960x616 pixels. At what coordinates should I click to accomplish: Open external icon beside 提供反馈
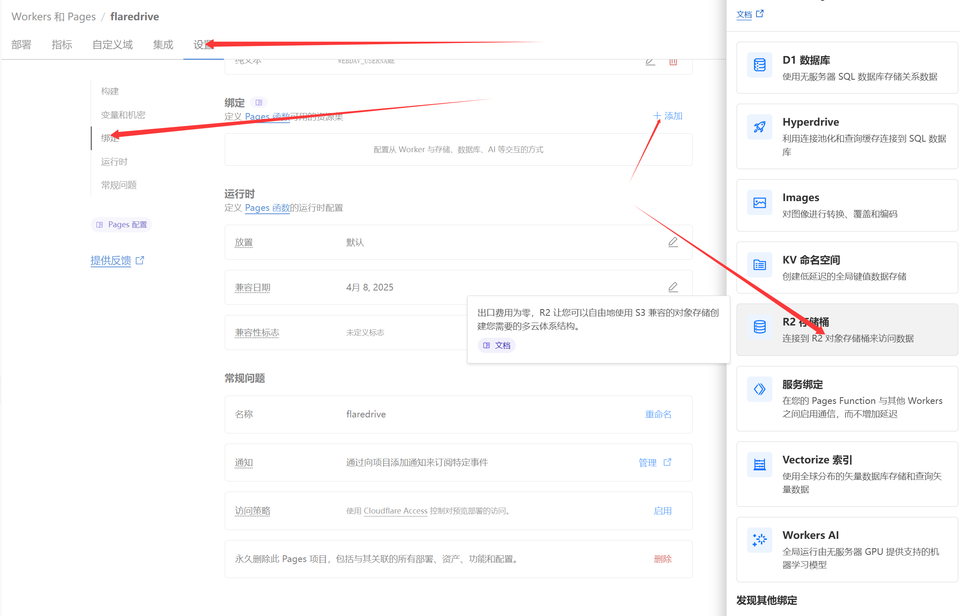[x=140, y=261]
